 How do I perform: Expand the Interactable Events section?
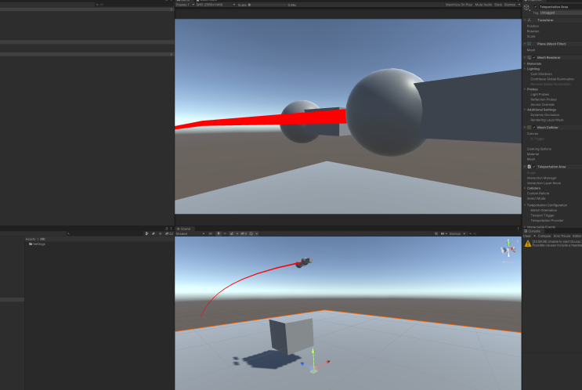pyautogui.click(x=525, y=227)
